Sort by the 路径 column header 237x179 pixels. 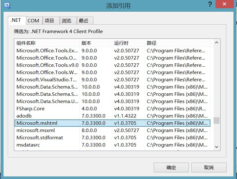(x=178, y=43)
